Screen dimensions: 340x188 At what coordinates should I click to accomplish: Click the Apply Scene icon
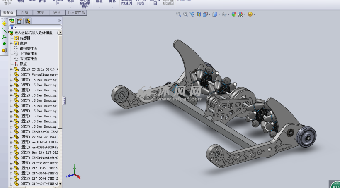tap(240, 14)
